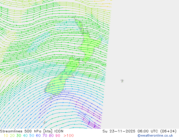Click the green '30' legend value
This screenshot has height=138, width=179.
coord(19,135)
